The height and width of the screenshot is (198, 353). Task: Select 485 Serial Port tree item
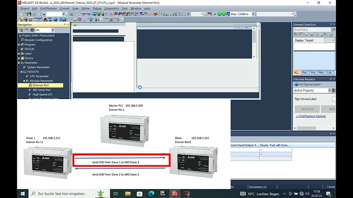[41, 90]
